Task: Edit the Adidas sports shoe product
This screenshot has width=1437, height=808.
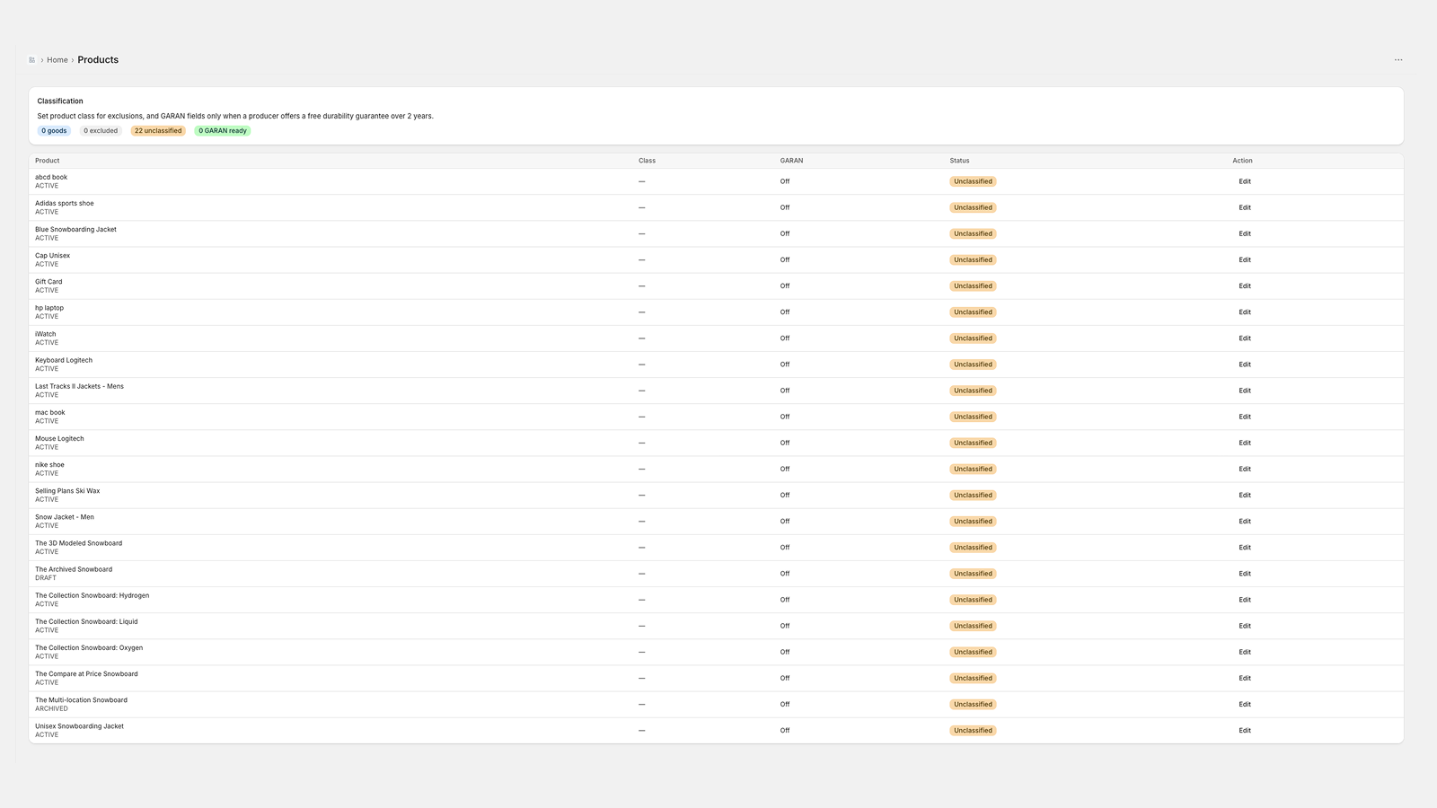Action: [1245, 207]
